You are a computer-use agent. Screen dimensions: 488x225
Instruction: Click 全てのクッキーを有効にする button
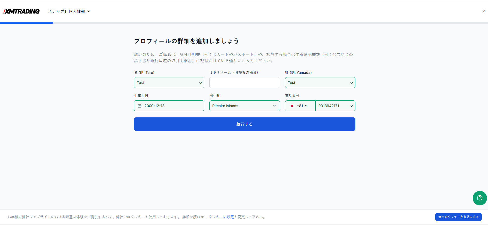coord(458,217)
